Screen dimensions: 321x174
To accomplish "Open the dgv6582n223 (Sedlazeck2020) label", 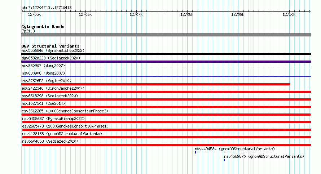I will [51, 58].
